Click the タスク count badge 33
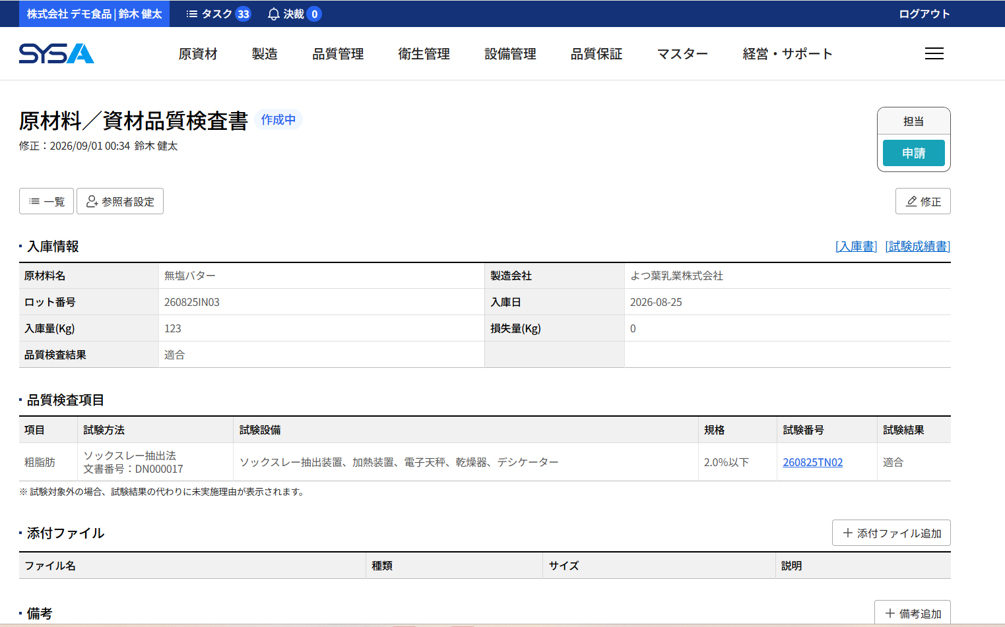 click(243, 14)
